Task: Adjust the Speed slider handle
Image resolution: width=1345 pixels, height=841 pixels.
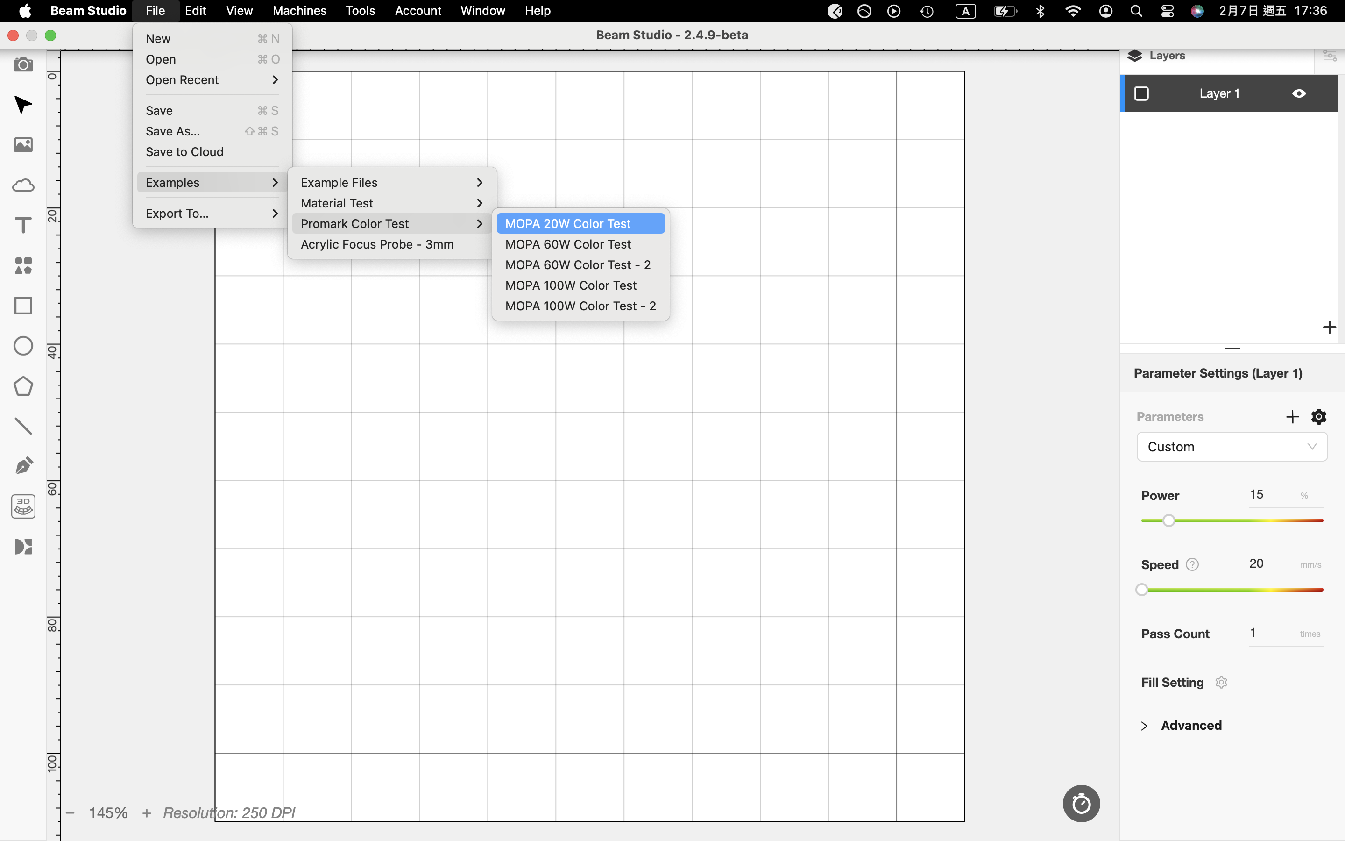Action: point(1141,590)
